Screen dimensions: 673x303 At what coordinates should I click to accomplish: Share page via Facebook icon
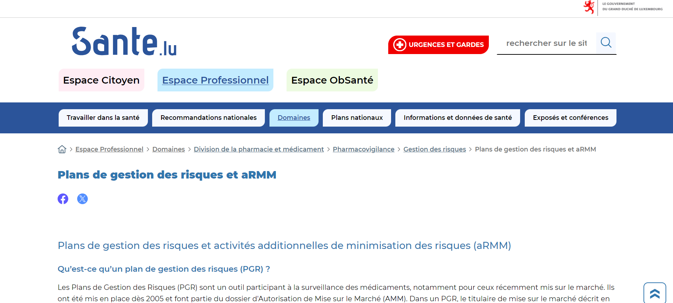[63, 199]
